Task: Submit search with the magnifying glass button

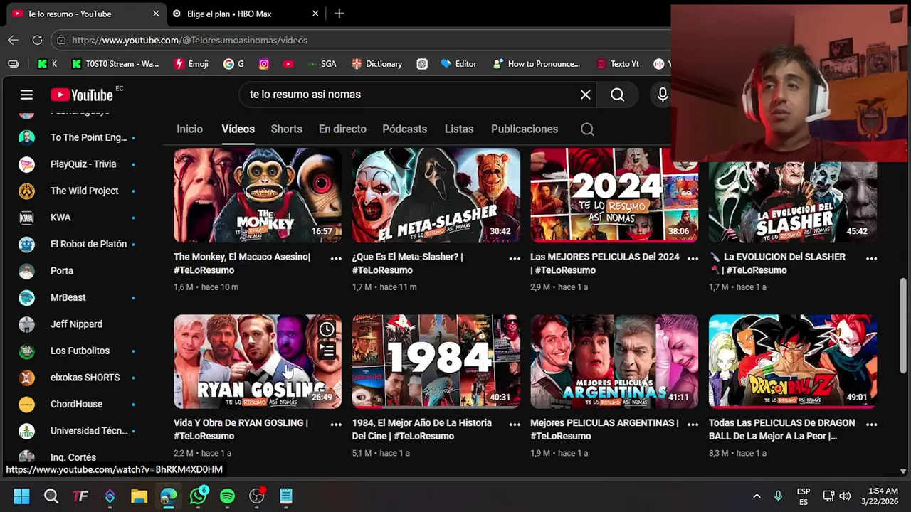Action: (617, 95)
